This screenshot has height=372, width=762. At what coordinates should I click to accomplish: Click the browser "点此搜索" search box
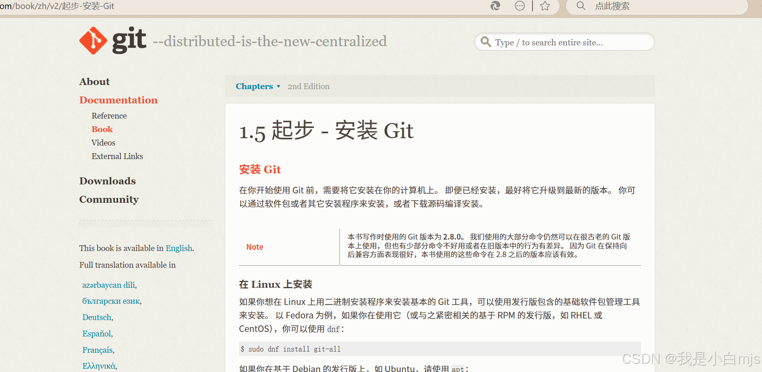657,6
